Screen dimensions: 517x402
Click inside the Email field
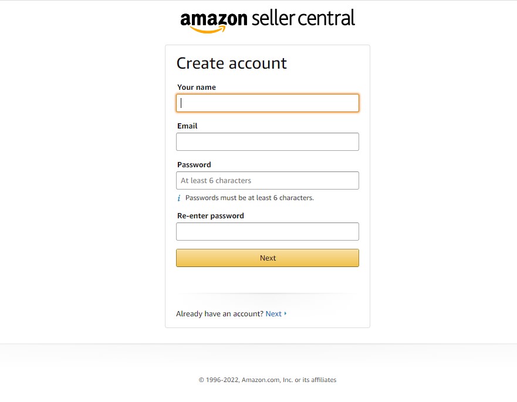(x=267, y=141)
